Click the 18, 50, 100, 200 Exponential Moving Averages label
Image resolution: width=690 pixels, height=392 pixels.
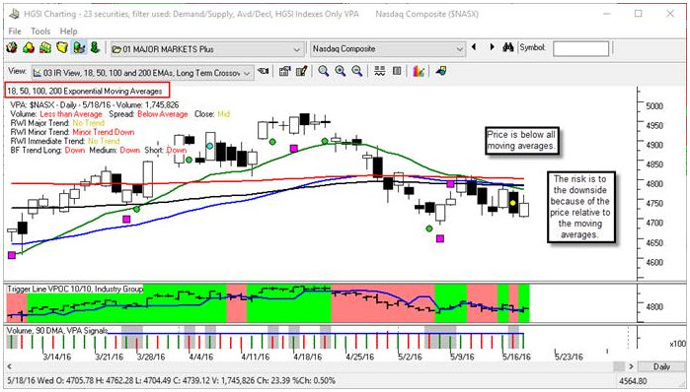(86, 91)
